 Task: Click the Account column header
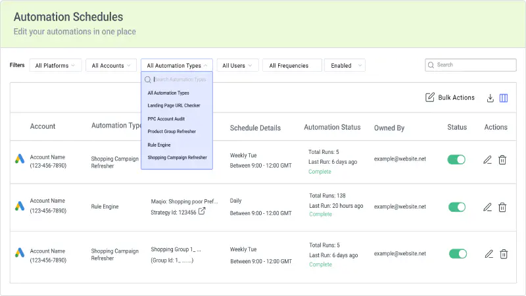pos(43,126)
